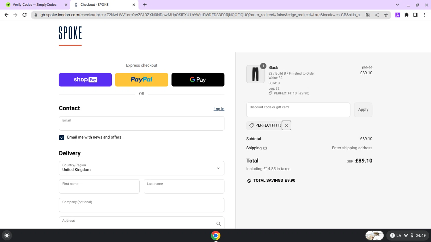
Task: Click the share page icon
Action: coord(377,15)
